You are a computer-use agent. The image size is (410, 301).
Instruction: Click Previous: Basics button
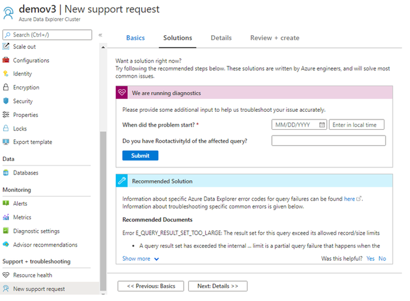click(x=151, y=286)
